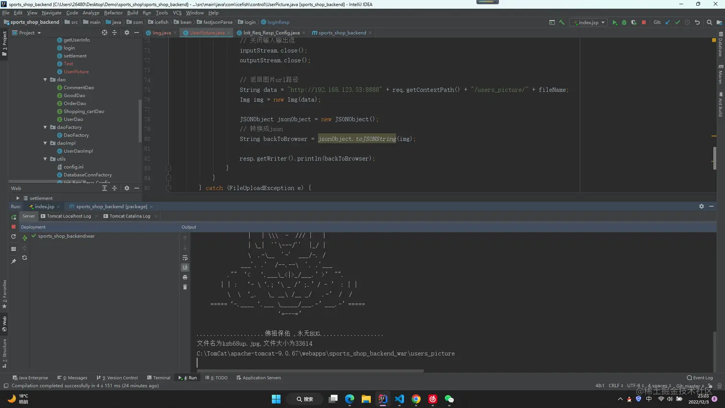Image resolution: width=725 pixels, height=408 pixels.
Task: Switch to the Img.java editor tab
Action: (x=161, y=33)
